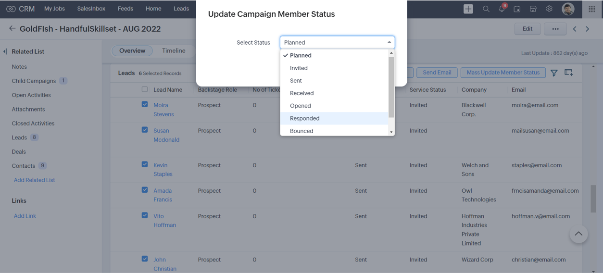The image size is (603, 273).
Task: Open Attachments in the related list
Action: (28, 109)
